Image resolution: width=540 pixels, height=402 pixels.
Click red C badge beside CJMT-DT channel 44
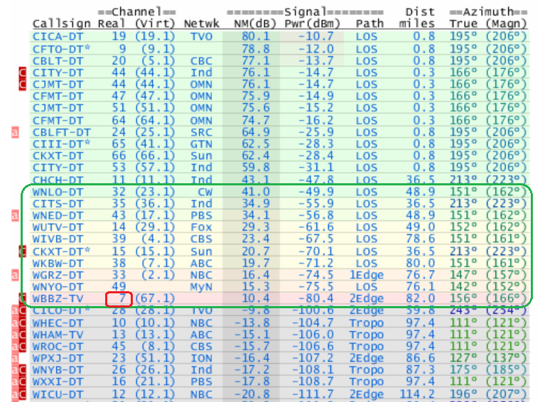23,85
